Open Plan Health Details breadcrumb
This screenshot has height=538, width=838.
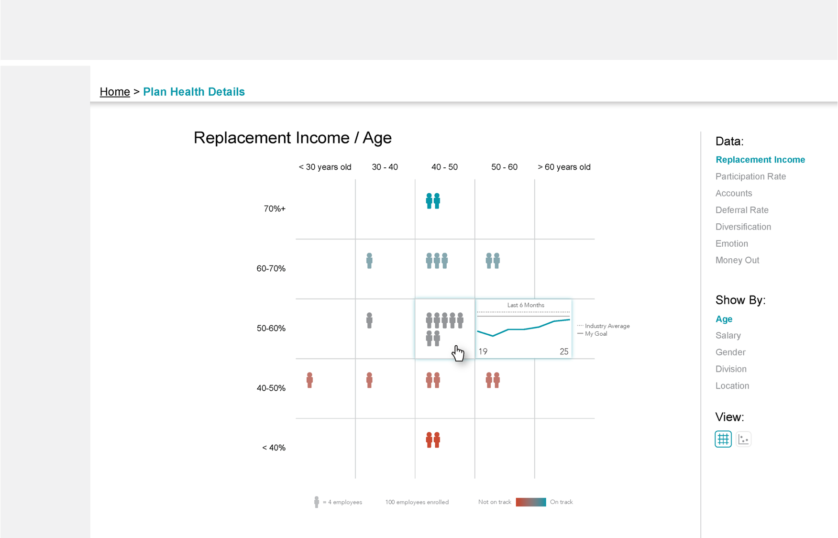pos(194,92)
